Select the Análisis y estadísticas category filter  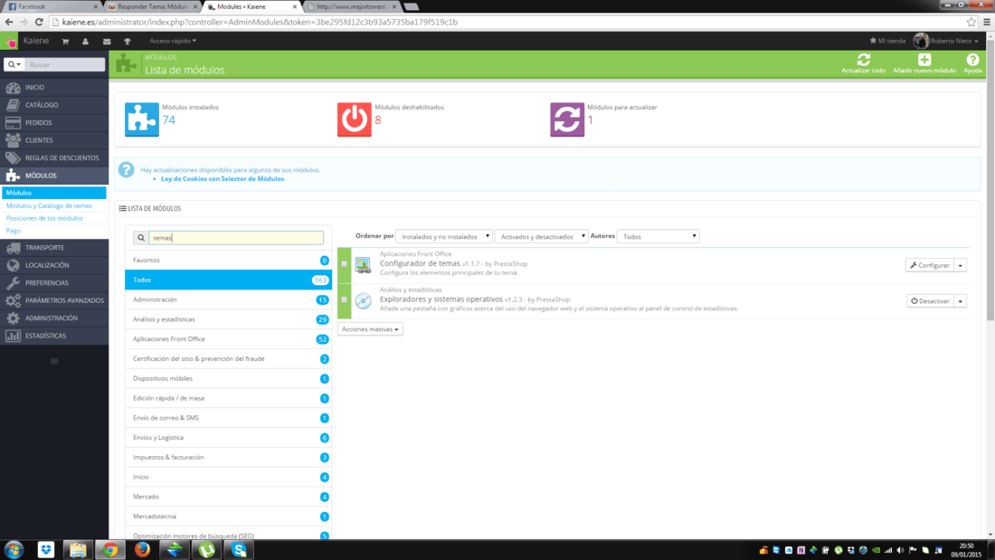(x=229, y=319)
